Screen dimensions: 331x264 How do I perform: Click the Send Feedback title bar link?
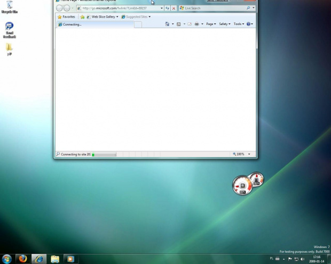pos(217,1)
